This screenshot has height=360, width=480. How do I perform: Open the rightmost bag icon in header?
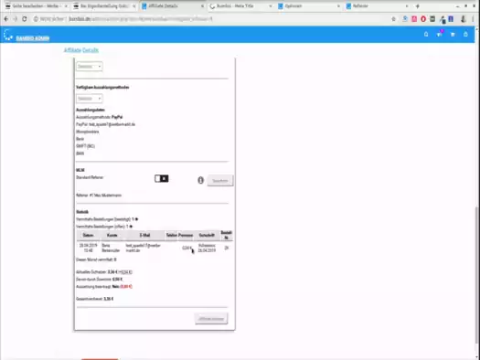[x=465, y=34]
